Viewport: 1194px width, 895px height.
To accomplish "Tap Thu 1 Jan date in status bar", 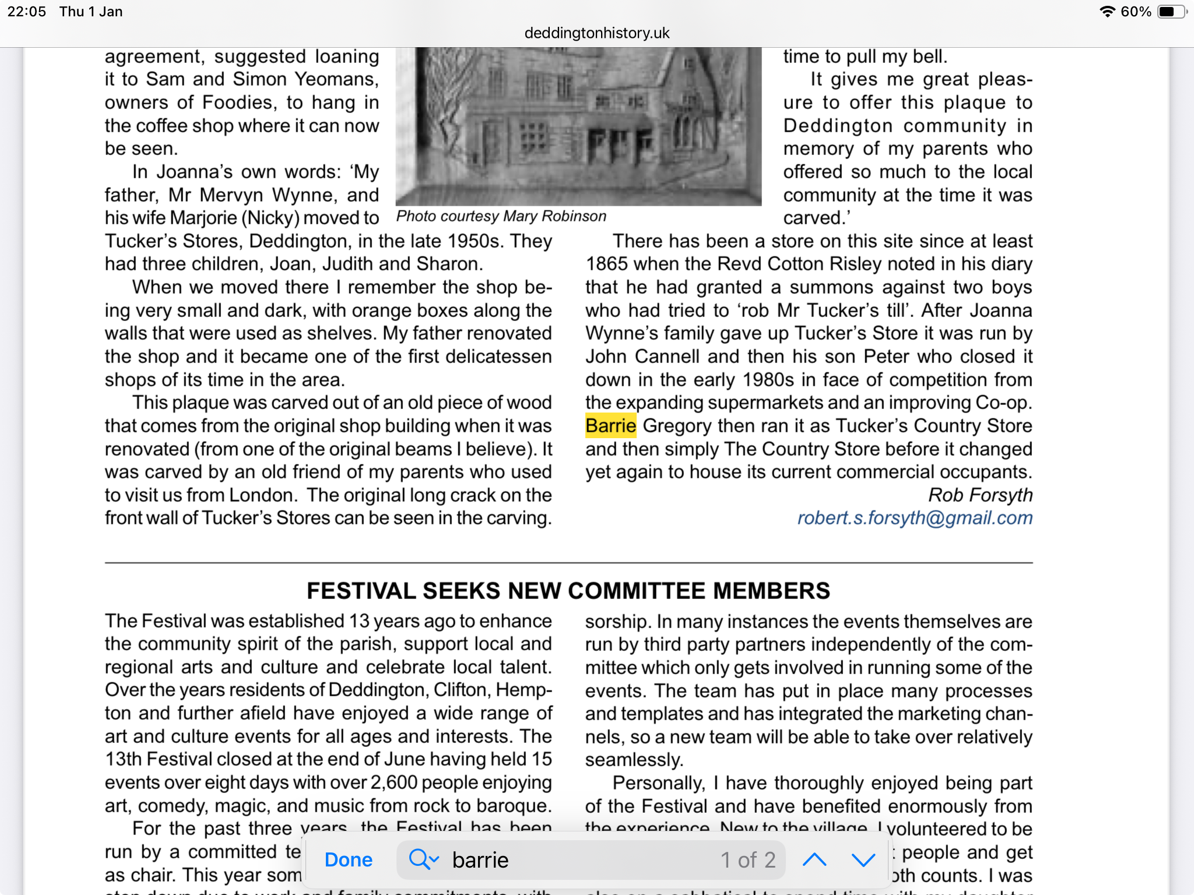I will click(91, 12).
